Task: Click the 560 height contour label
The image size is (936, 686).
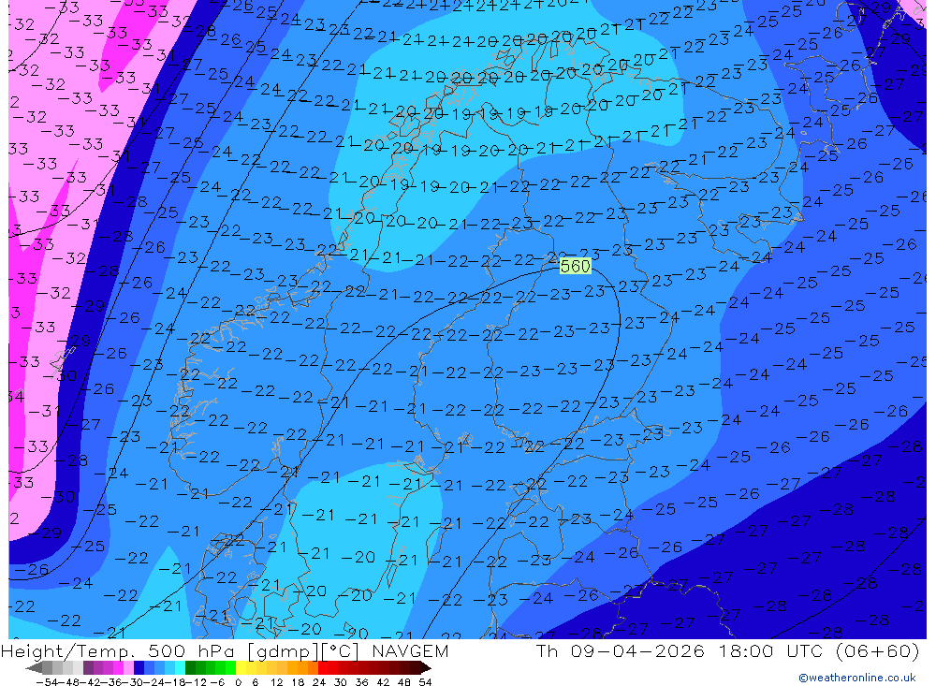Action: (576, 266)
